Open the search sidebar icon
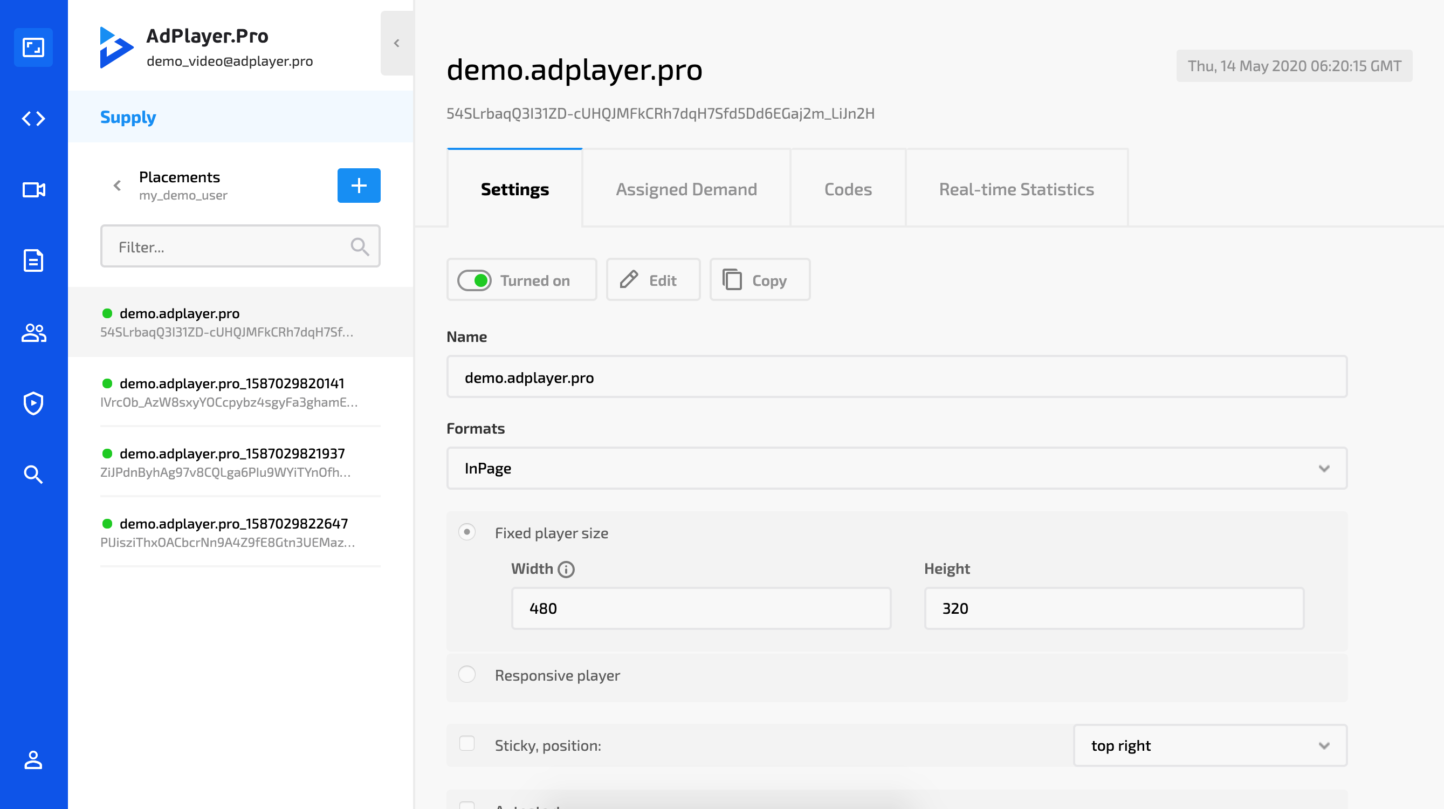Screen dimensions: 1444x809 [x=33, y=475]
